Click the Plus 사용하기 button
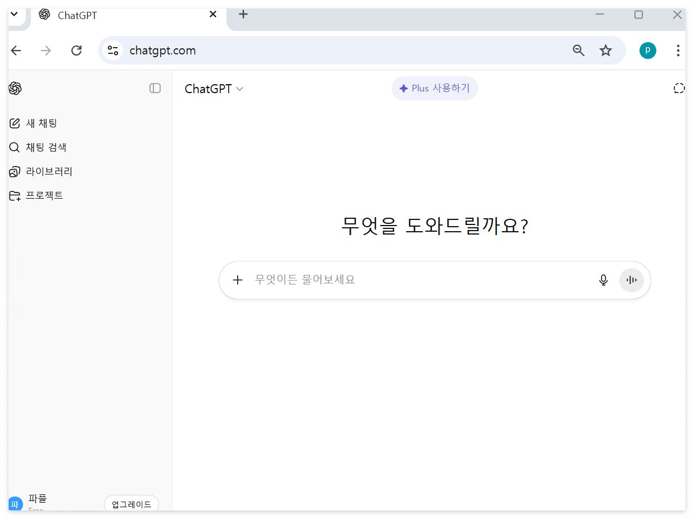The image size is (694, 519). pyautogui.click(x=434, y=88)
